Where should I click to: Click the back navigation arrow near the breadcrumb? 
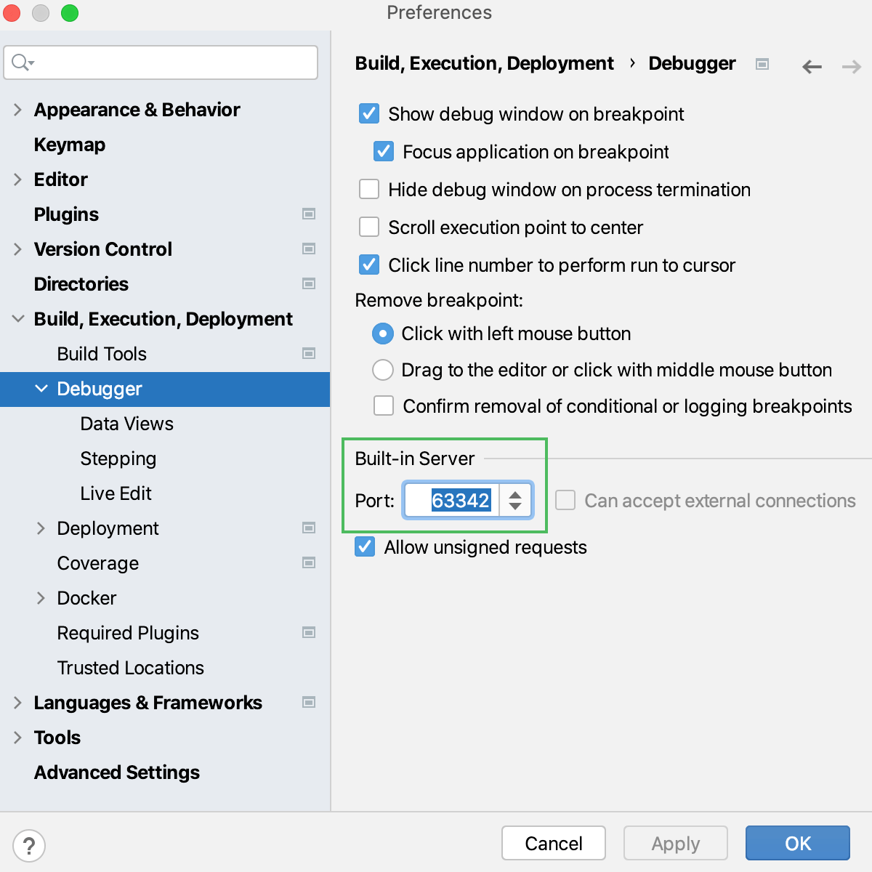pyautogui.click(x=812, y=66)
